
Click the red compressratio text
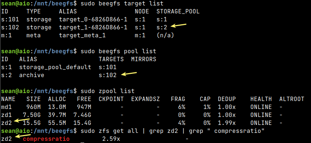[x=46, y=139]
